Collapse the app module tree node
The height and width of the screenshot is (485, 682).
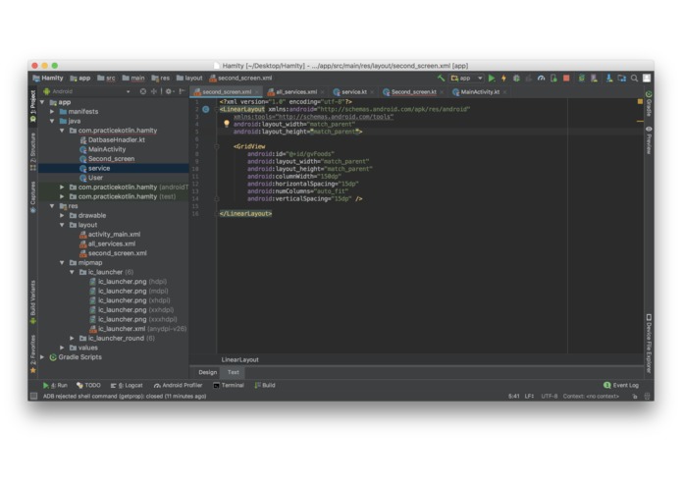point(42,102)
